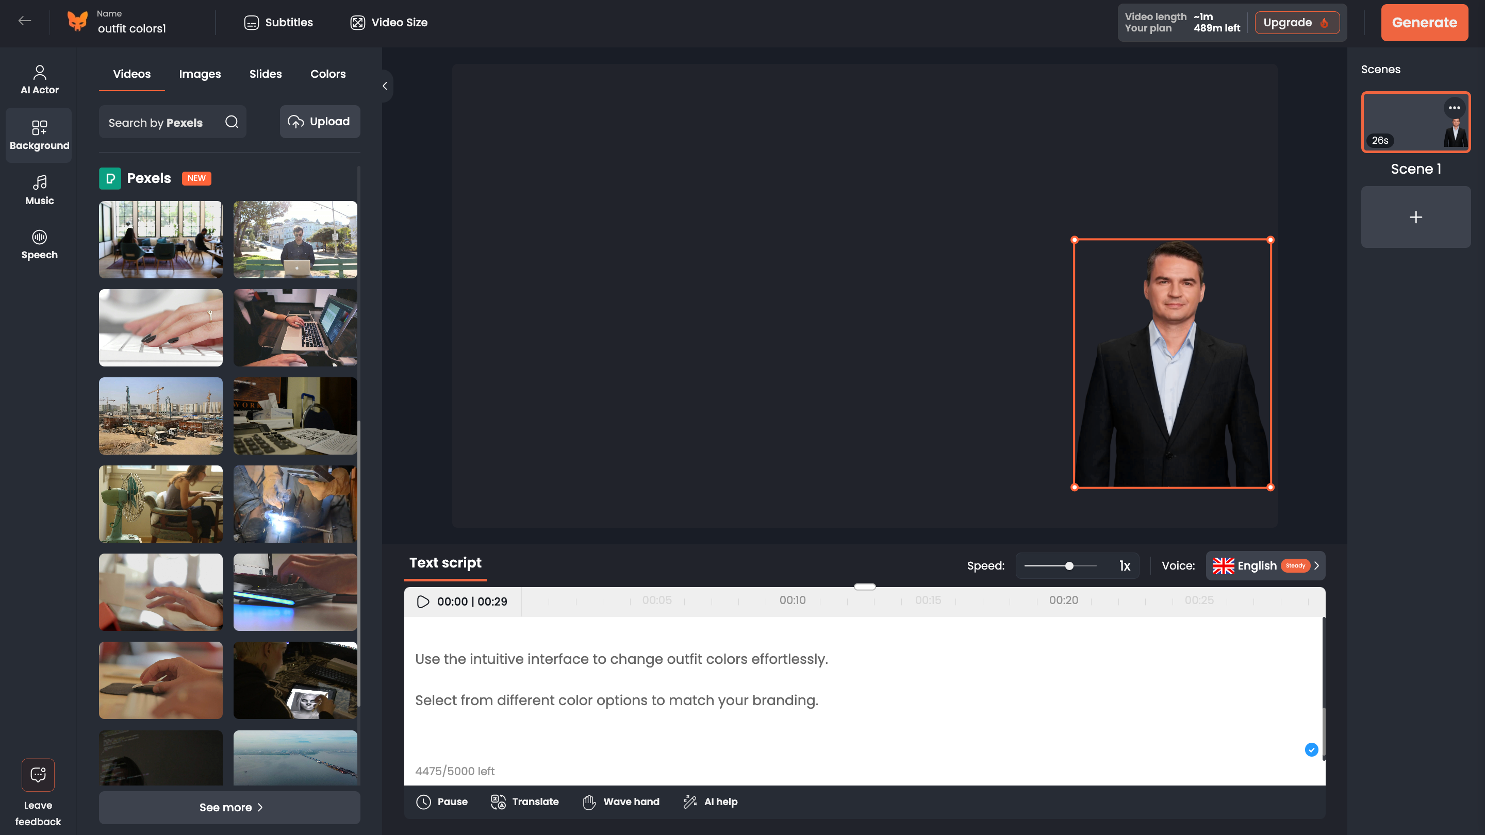The width and height of the screenshot is (1485, 835).
Task: Trigger Wave hand gesture for the actor
Action: [621, 801]
